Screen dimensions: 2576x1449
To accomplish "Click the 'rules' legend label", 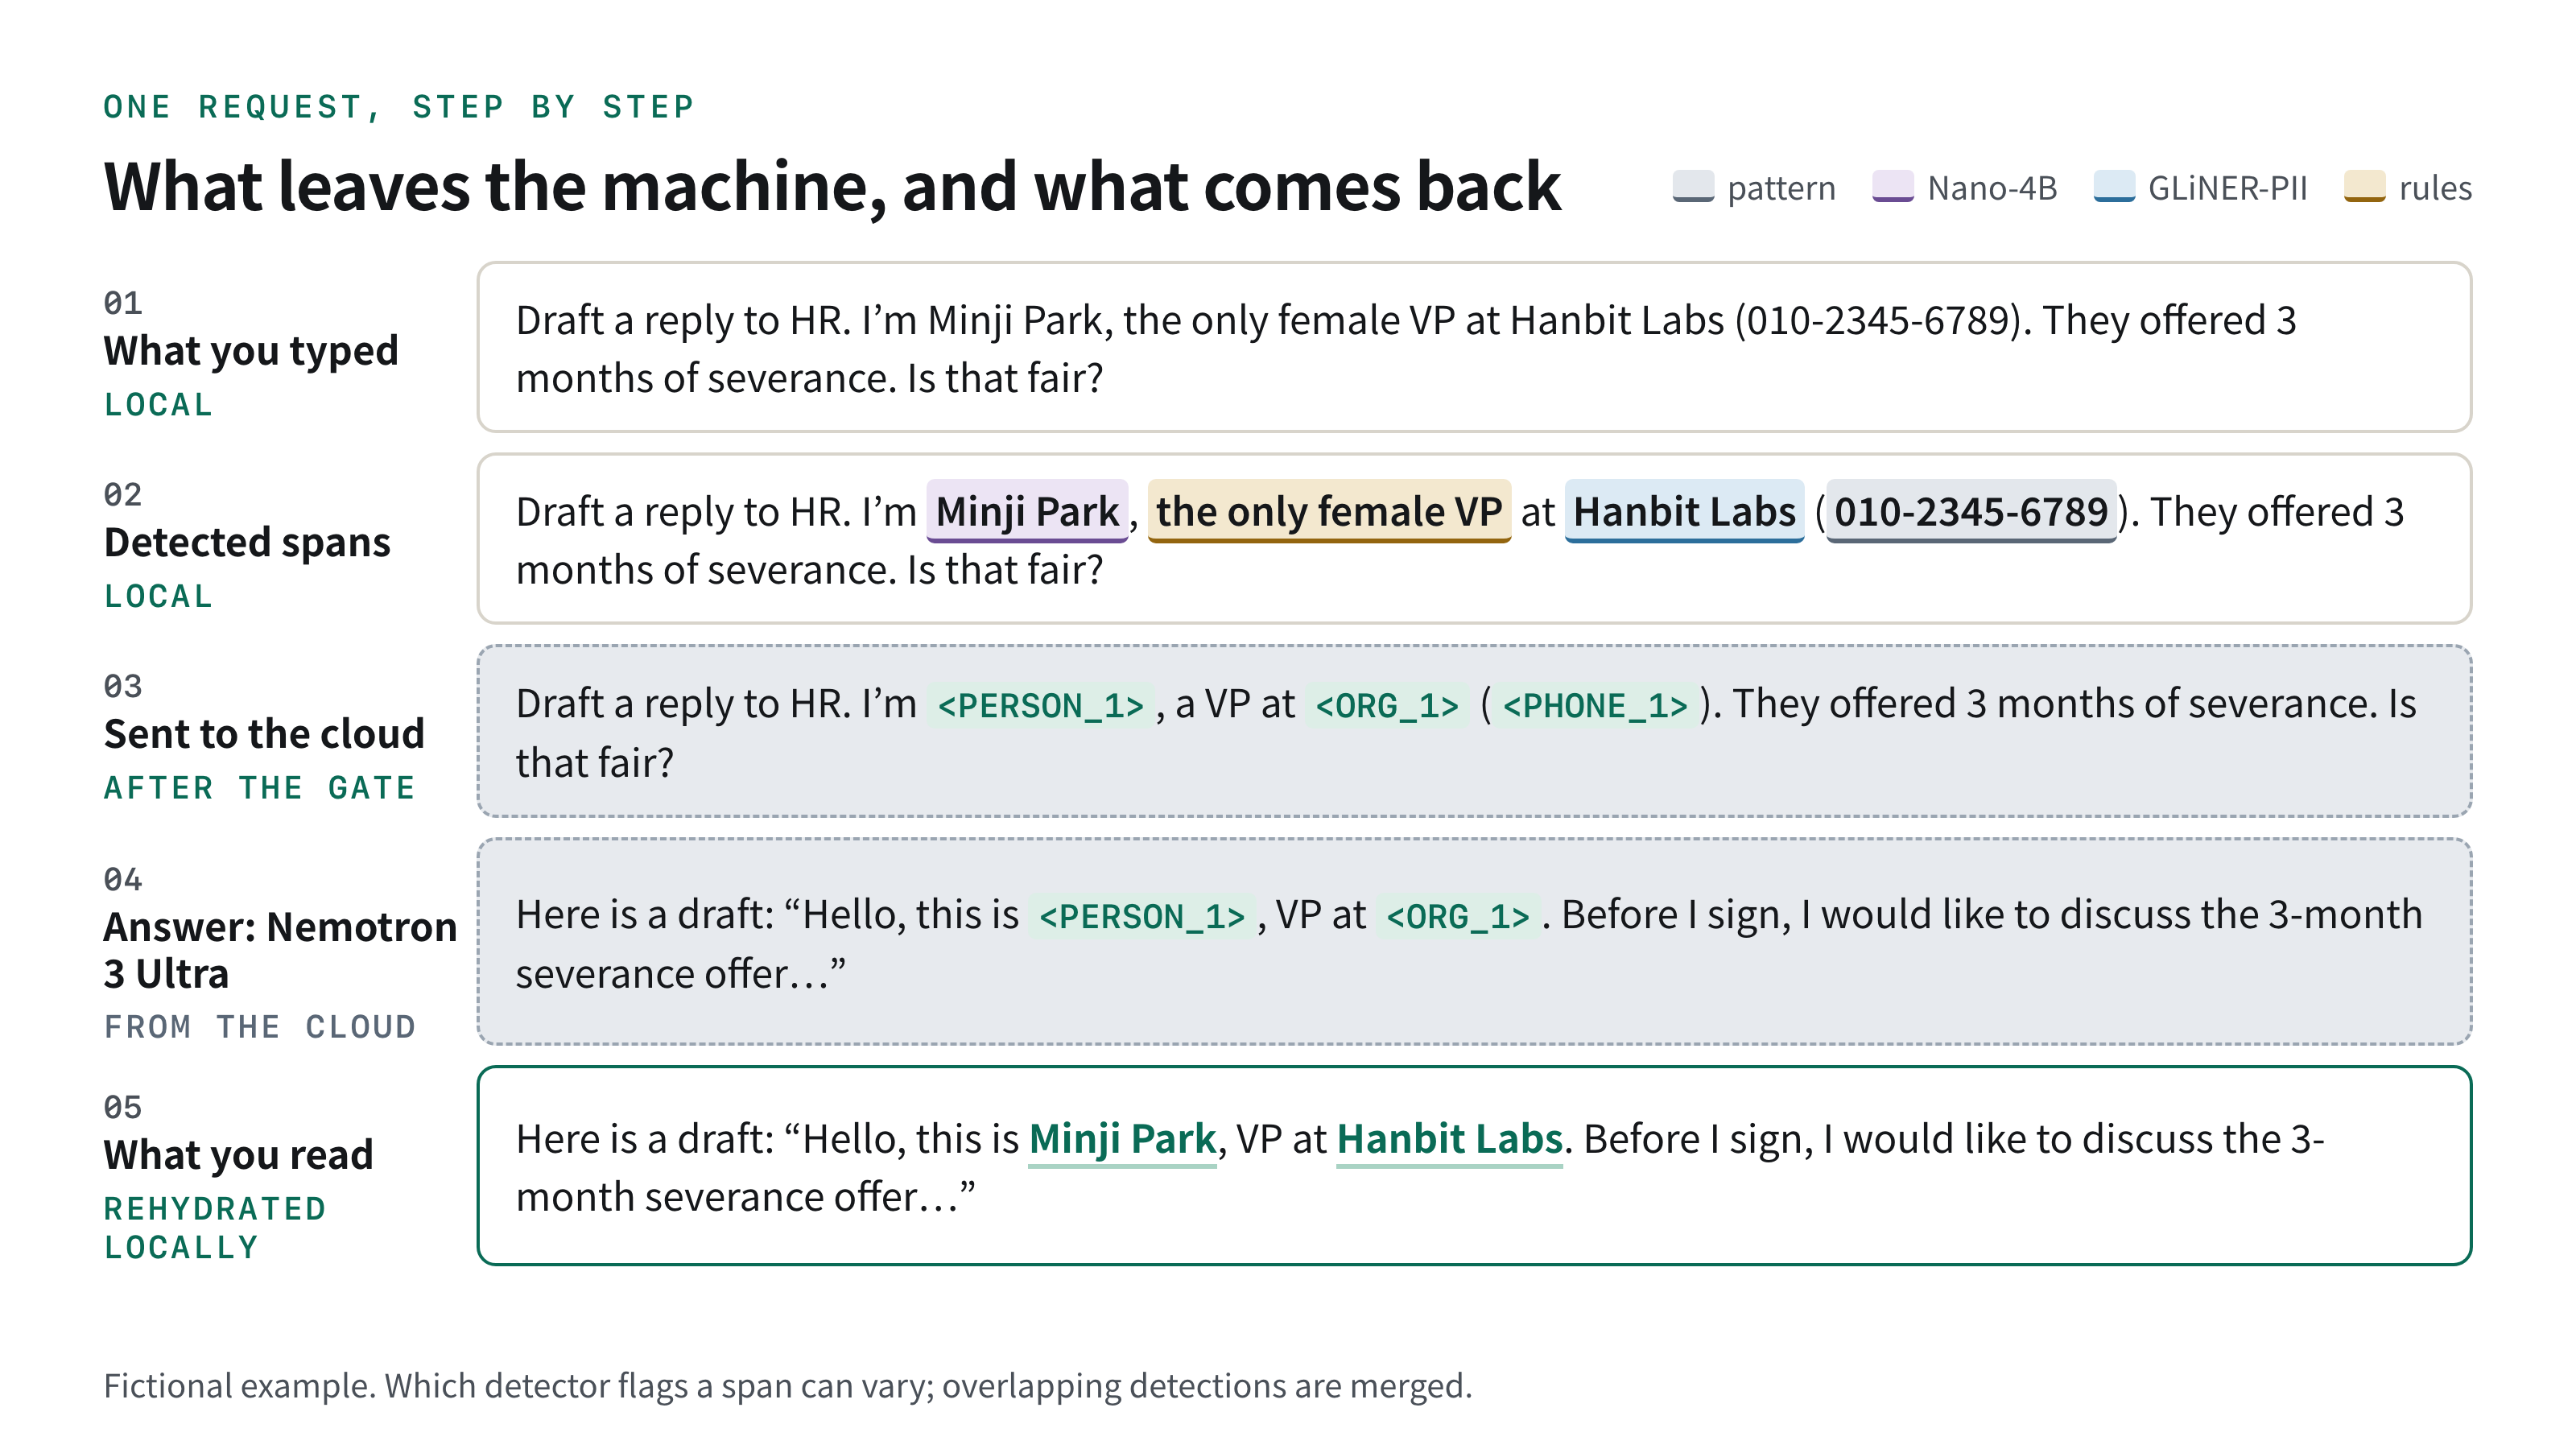I will (2434, 188).
